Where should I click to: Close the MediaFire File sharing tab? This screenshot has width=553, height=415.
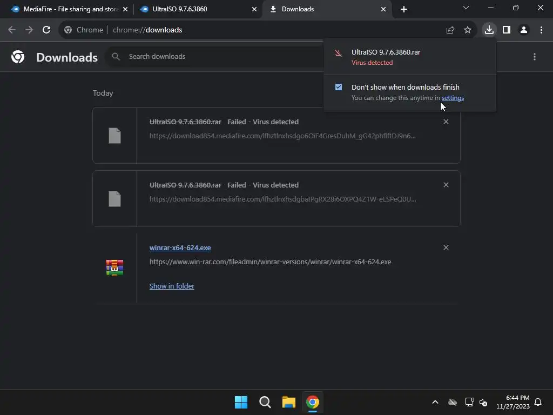125,9
